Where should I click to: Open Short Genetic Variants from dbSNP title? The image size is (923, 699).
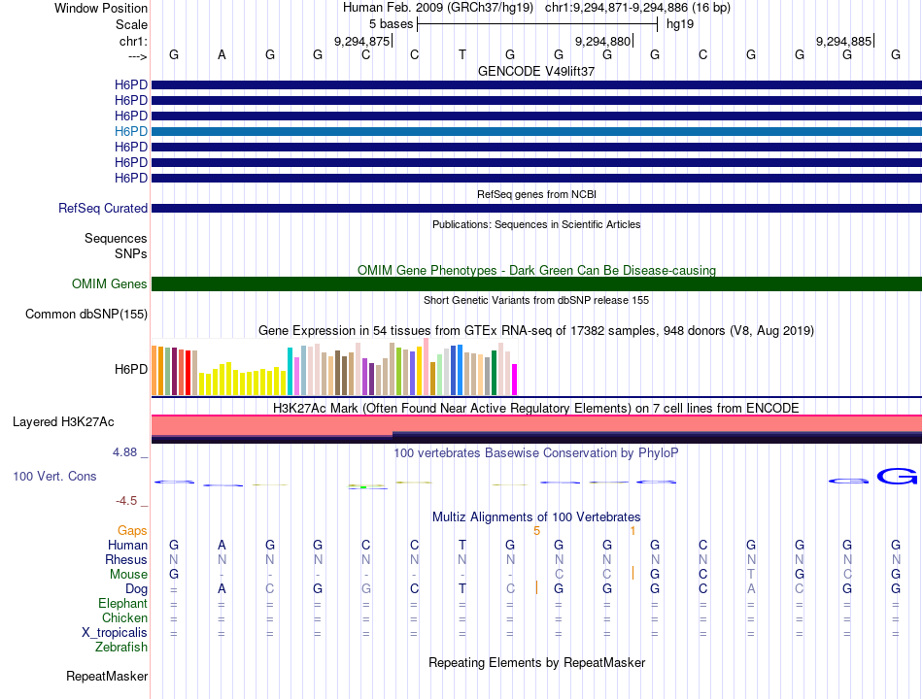tap(536, 300)
